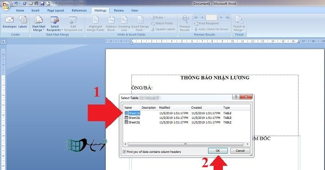Click Auto Check for Errors
This screenshot has height=170, width=325.
coord(211,29)
